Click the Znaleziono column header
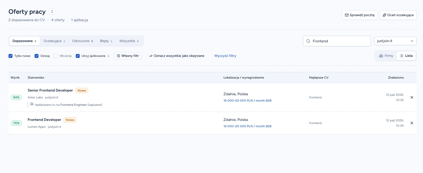This screenshot has width=423, height=173. (x=396, y=78)
